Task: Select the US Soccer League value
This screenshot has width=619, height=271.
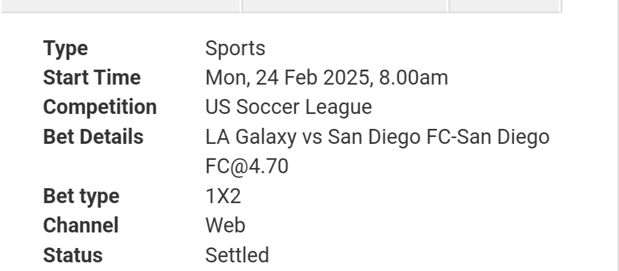Action: point(289,107)
